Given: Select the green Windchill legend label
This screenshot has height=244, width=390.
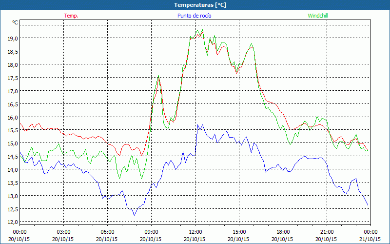Looking at the screenshot, I should click(x=318, y=16).
